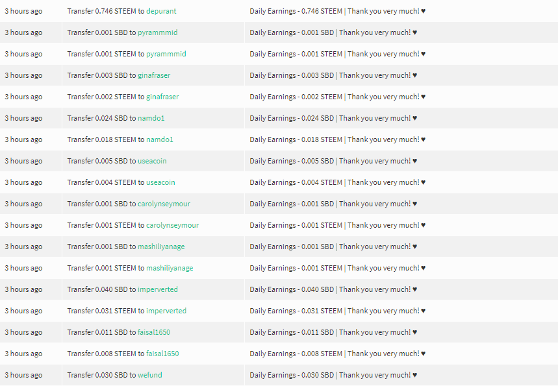The width and height of the screenshot is (558, 386).
Task: Open mashiliyanage link in 0.001 STEEM transfer
Action: pos(170,268)
